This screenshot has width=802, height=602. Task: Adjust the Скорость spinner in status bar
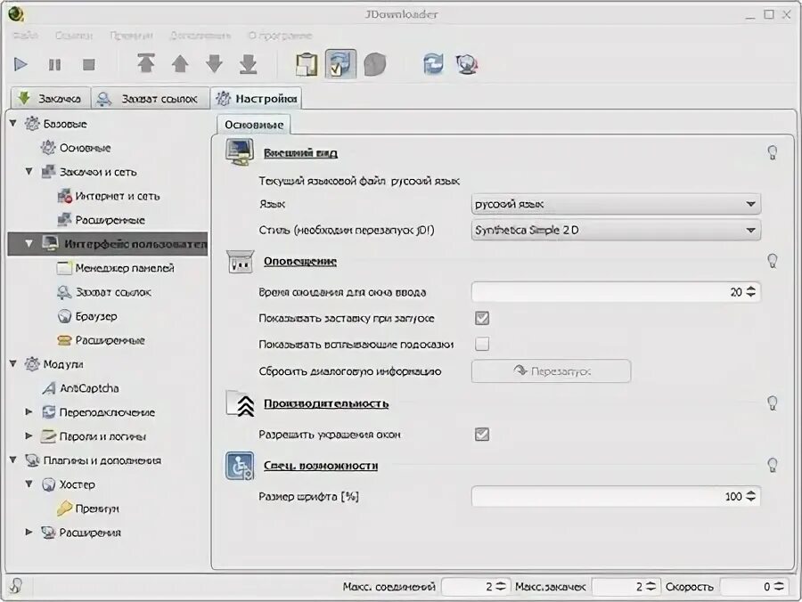tap(779, 586)
